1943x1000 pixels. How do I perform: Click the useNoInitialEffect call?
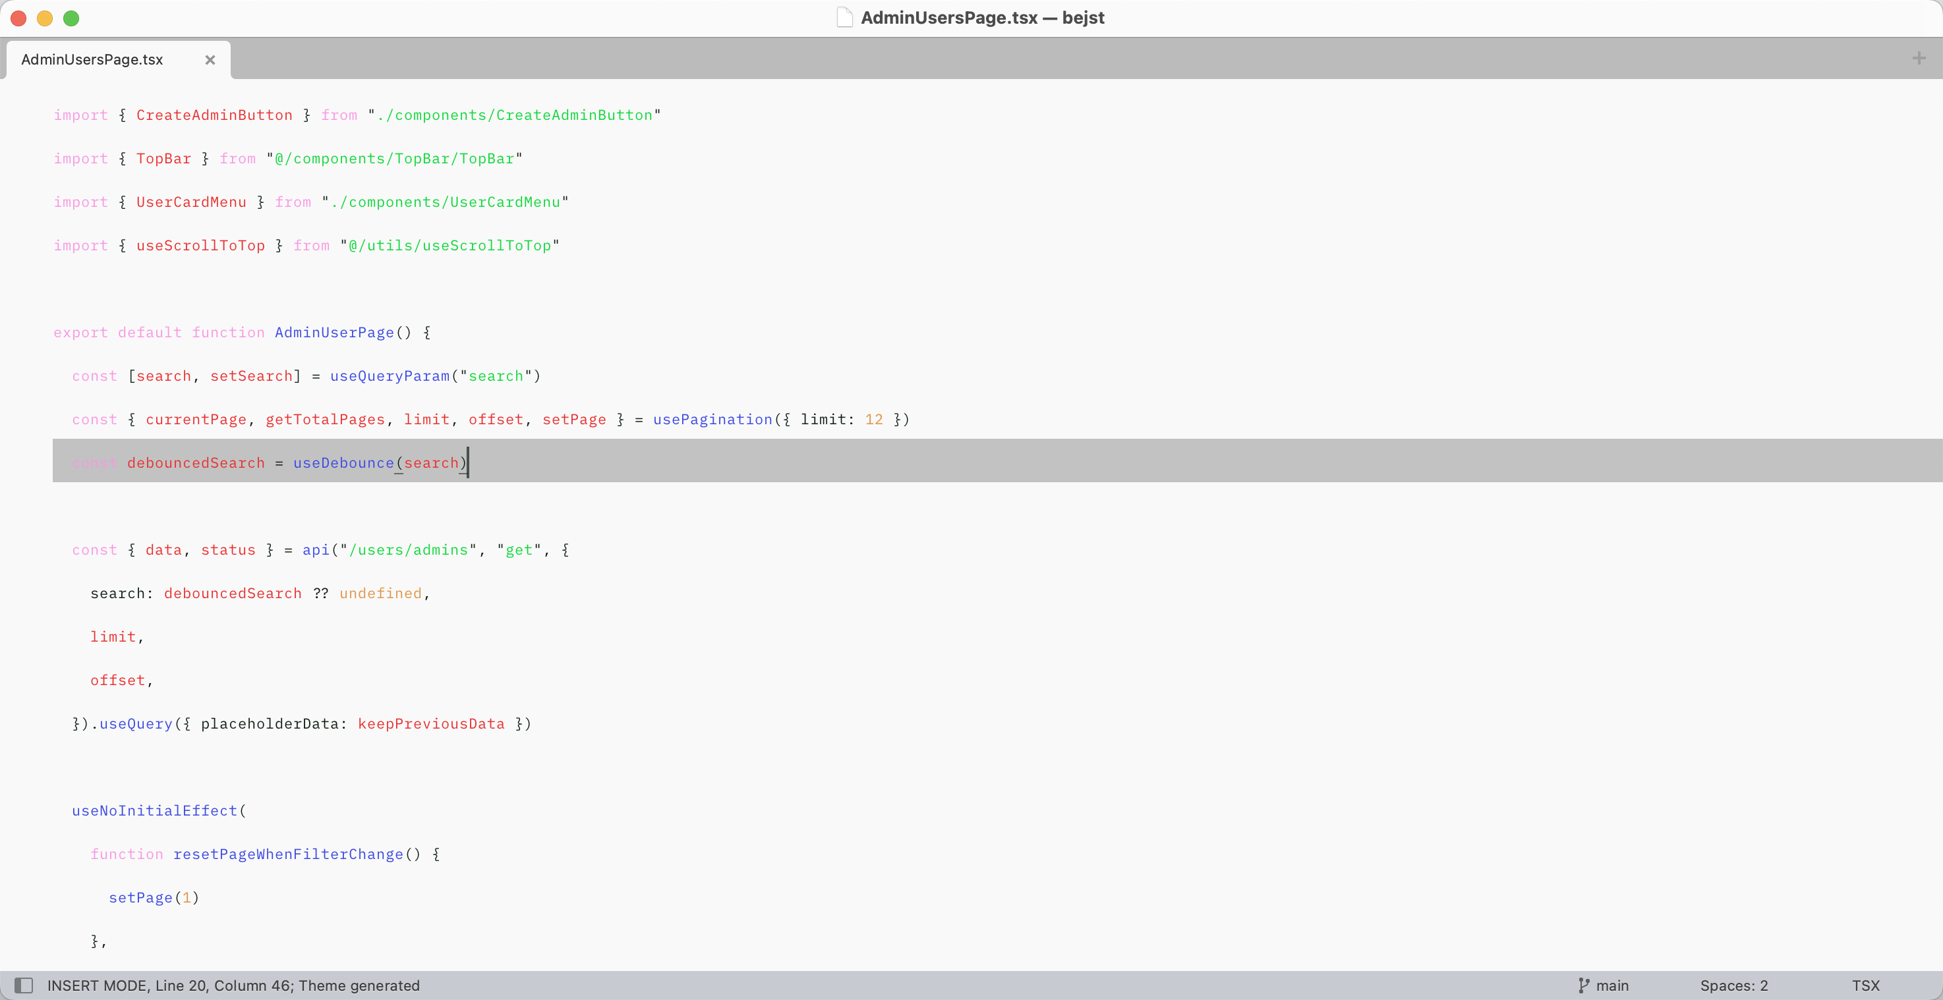155,811
